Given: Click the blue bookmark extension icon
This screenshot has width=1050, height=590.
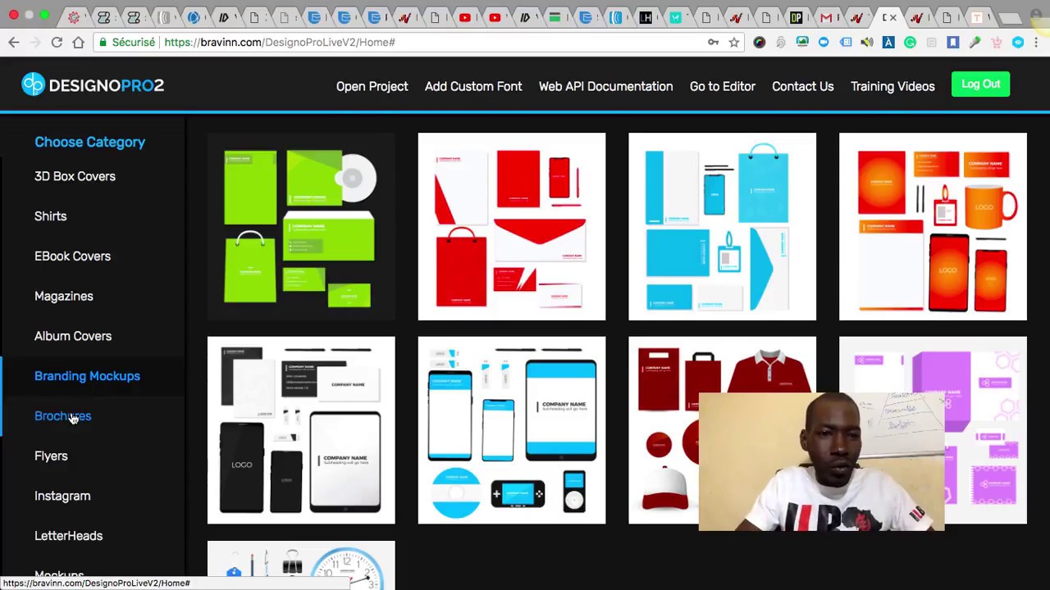Looking at the screenshot, I should pos(952,42).
